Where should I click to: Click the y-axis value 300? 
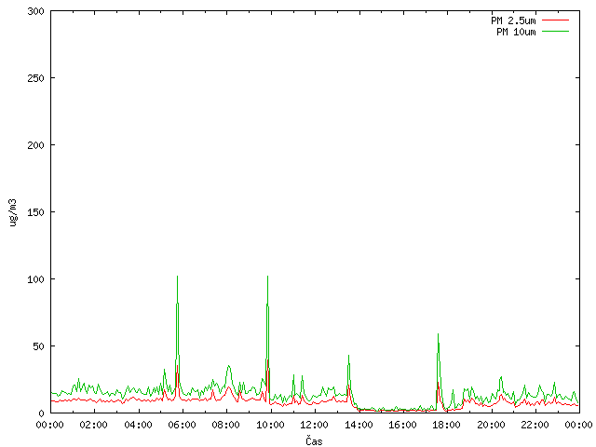point(36,11)
